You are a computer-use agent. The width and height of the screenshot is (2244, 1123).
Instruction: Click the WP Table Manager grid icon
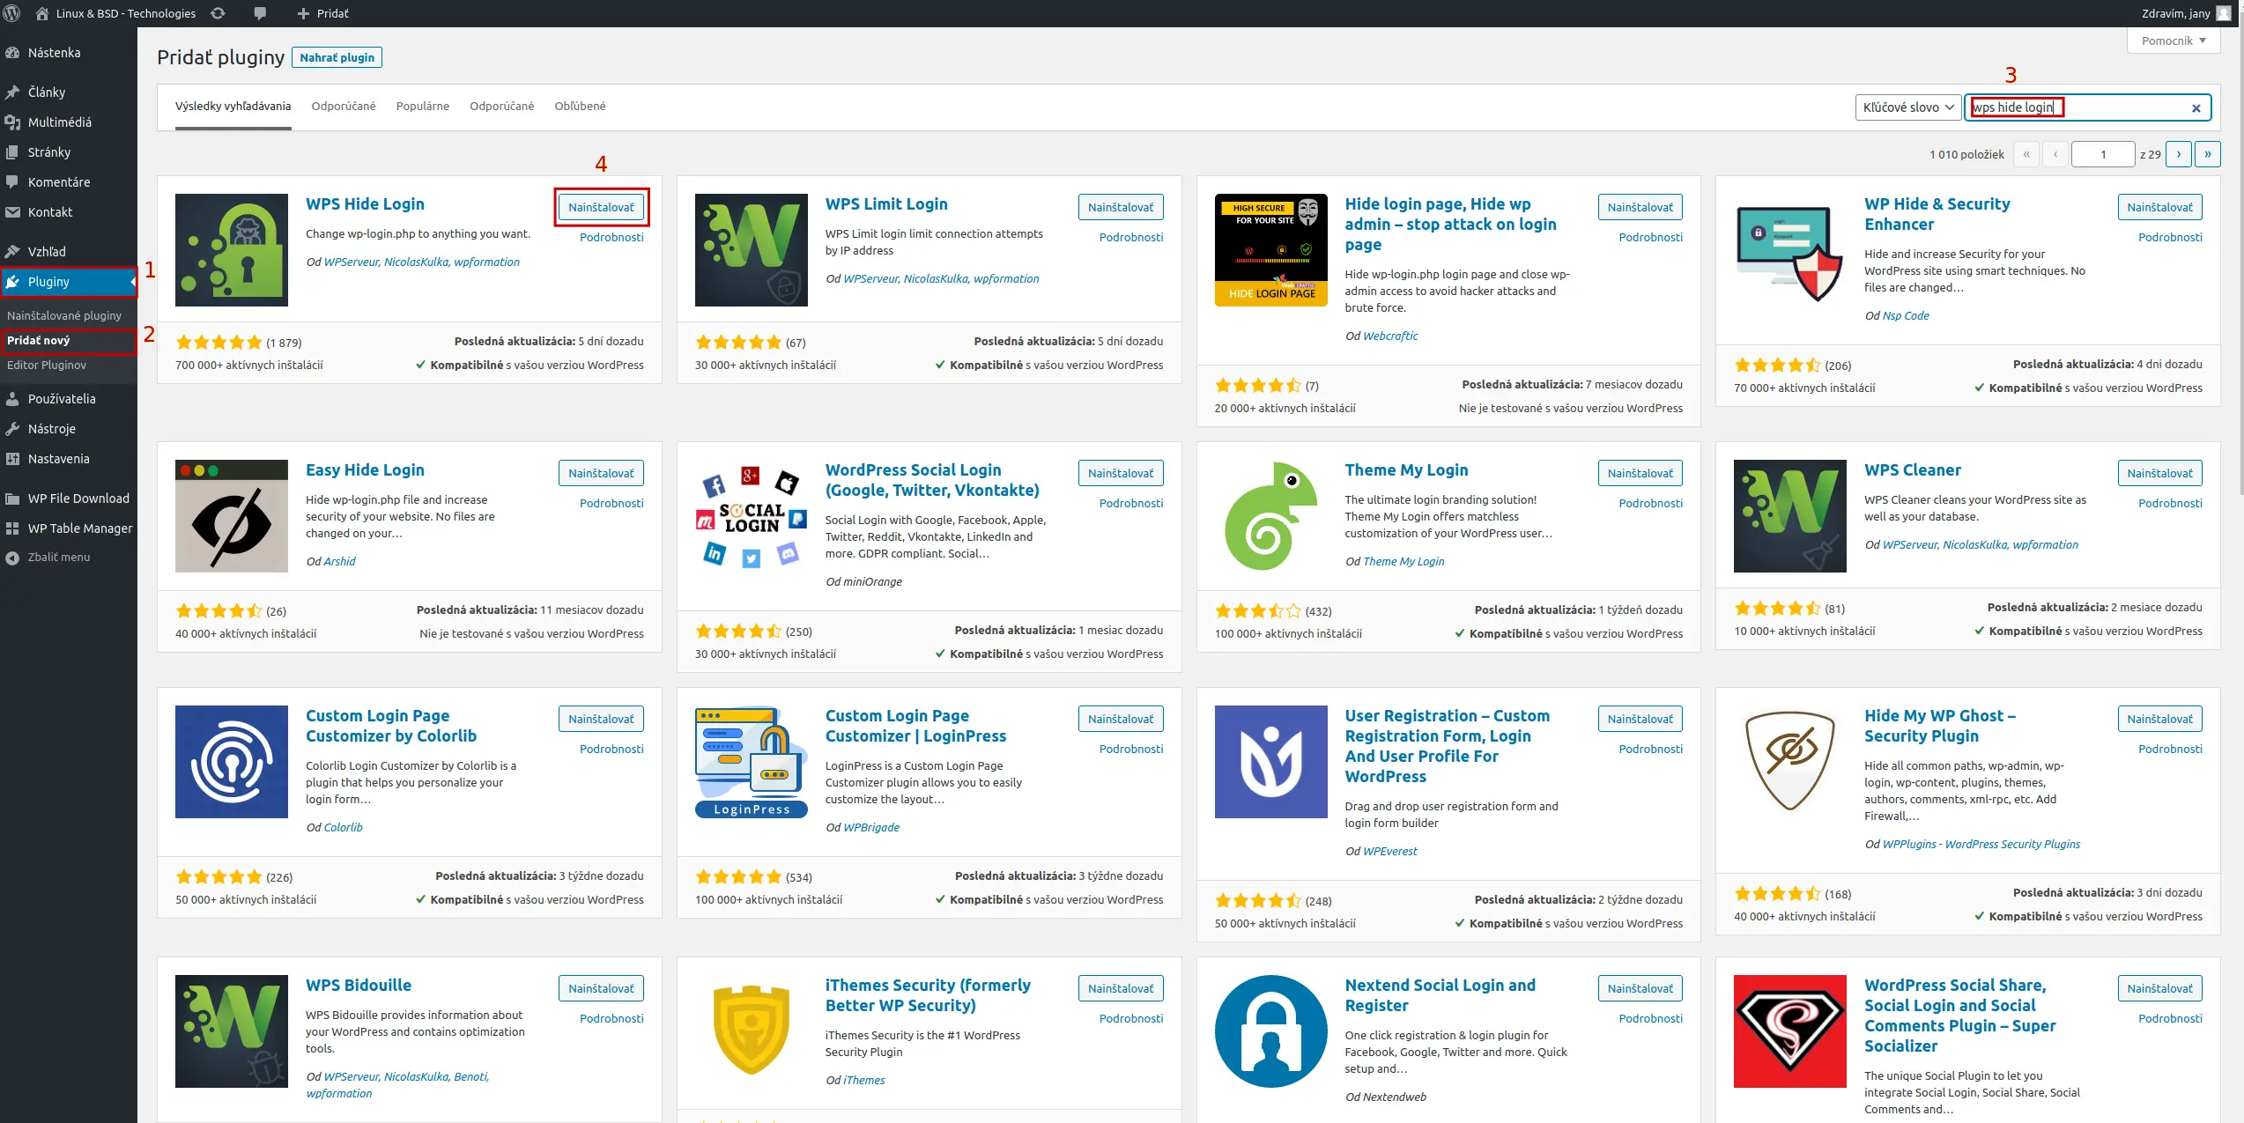point(12,528)
